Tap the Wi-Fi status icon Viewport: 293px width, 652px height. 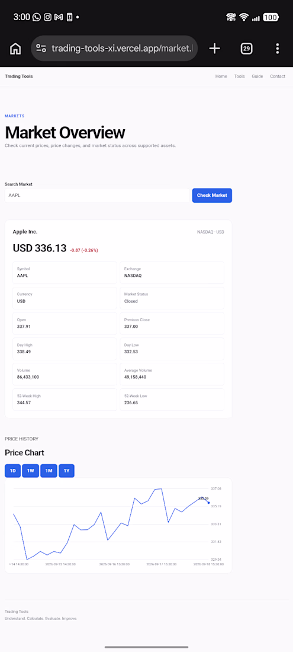click(244, 17)
